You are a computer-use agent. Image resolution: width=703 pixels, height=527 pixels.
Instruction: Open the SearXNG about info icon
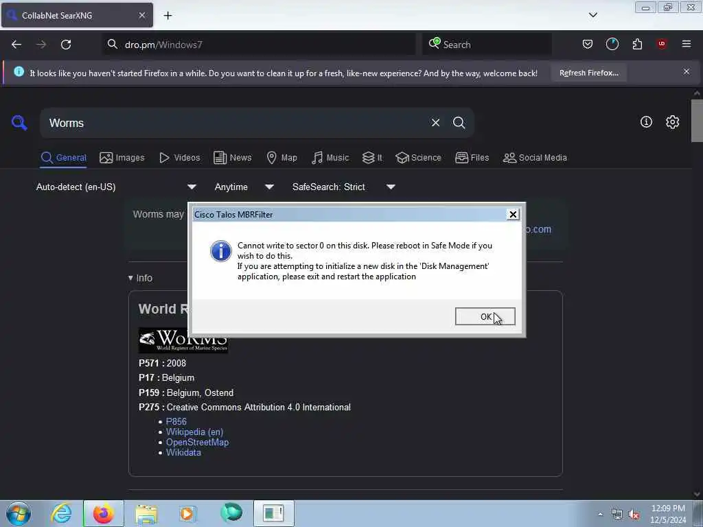(x=646, y=122)
